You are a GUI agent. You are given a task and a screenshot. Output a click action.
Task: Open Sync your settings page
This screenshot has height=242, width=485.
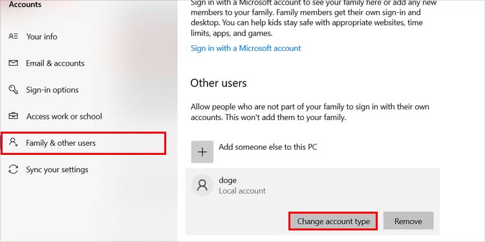tap(57, 170)
